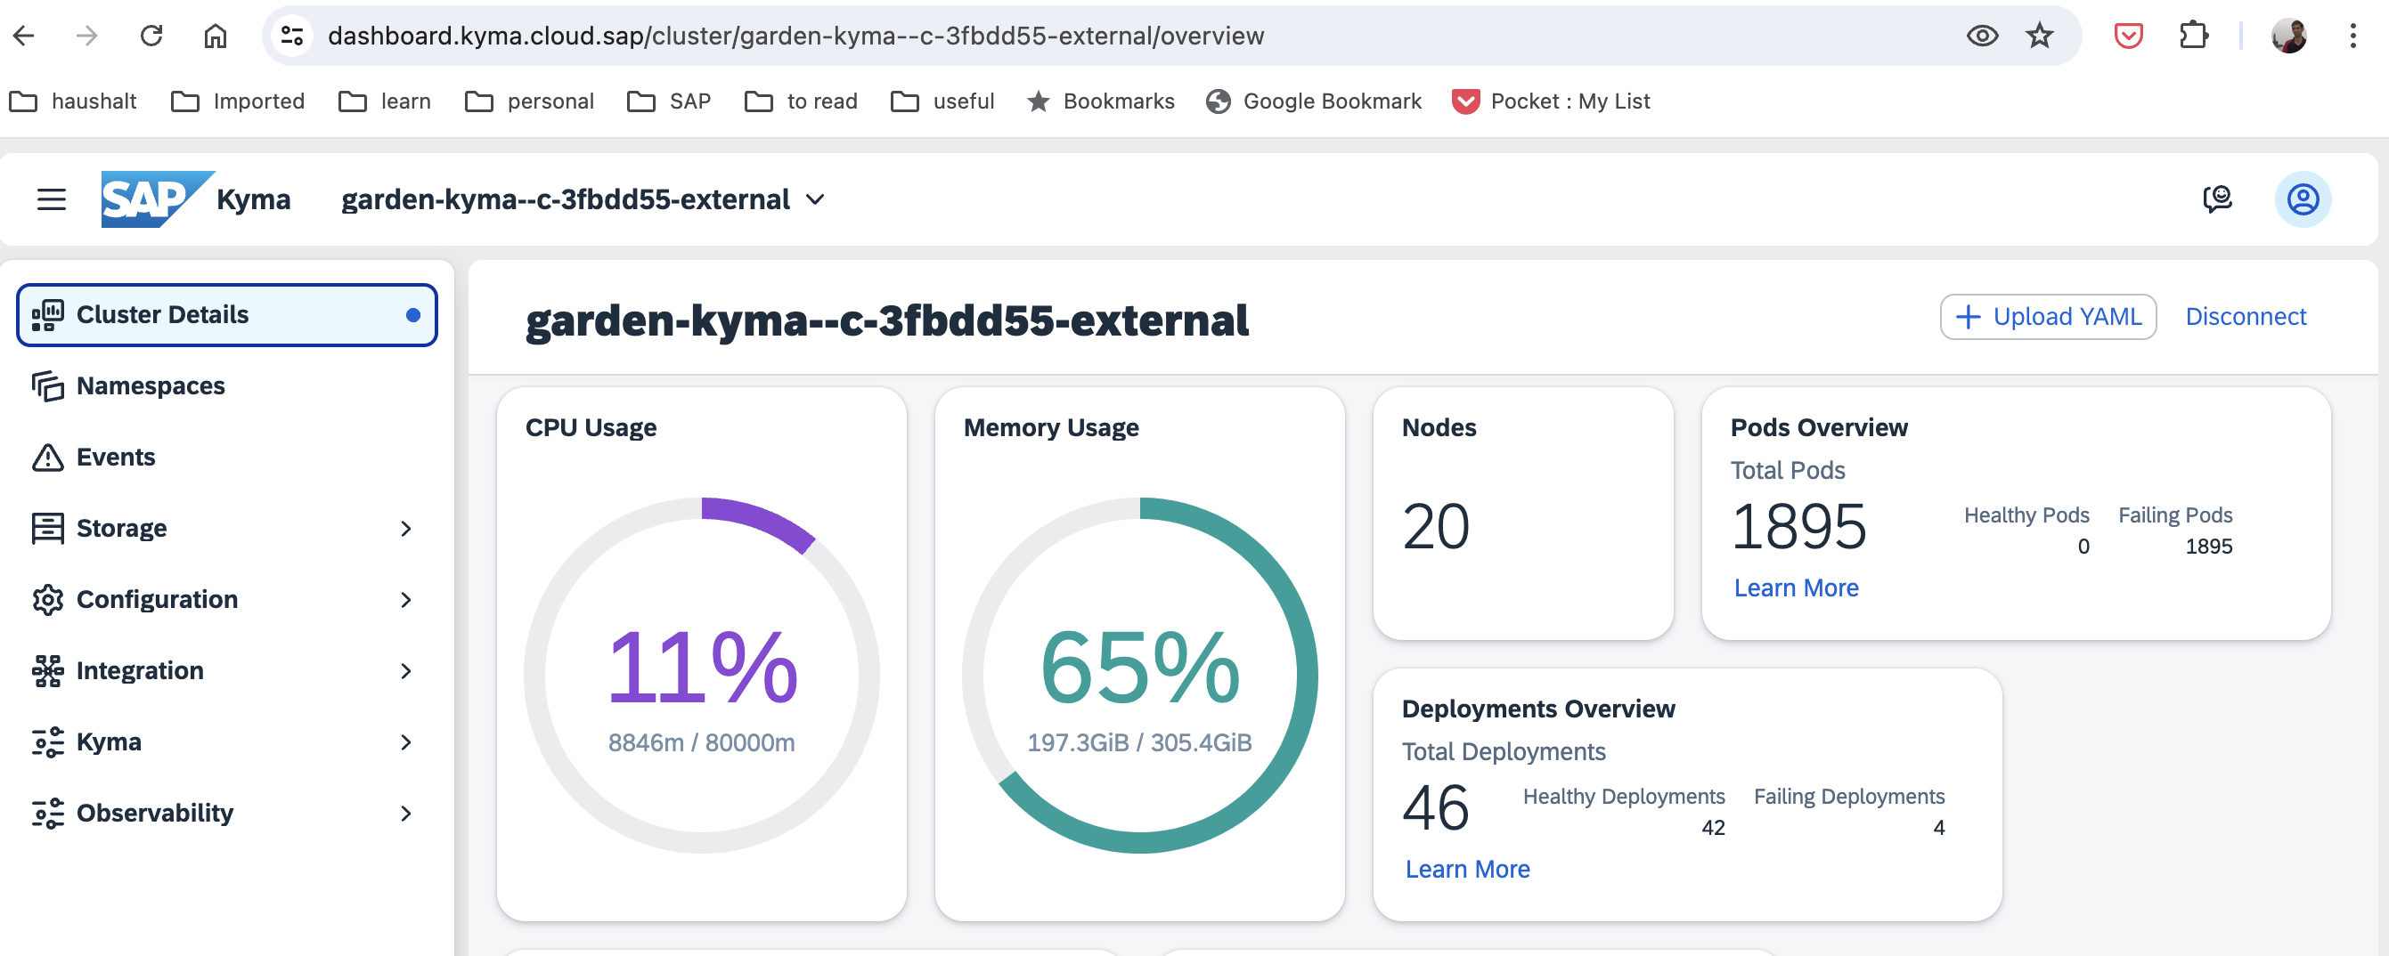
Task: Toggle the hamburger side navigation menu
Action: [52, 199]
